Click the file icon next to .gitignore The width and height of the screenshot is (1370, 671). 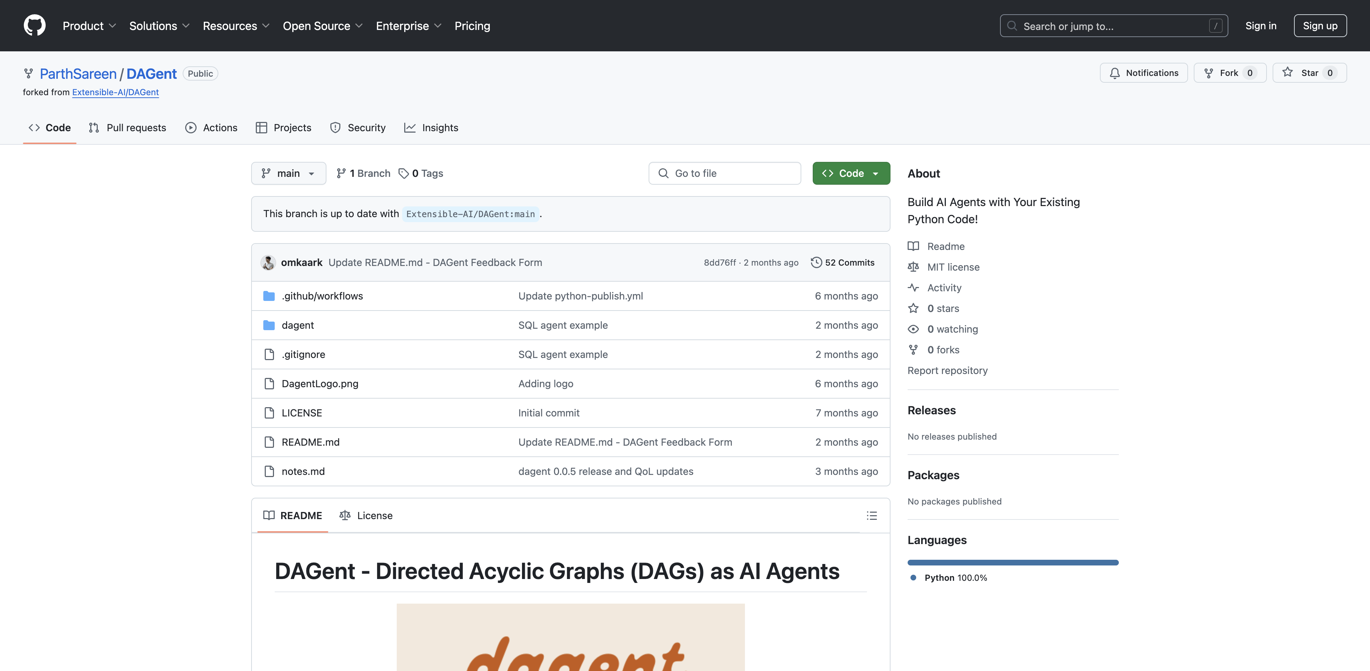point(269,354)
